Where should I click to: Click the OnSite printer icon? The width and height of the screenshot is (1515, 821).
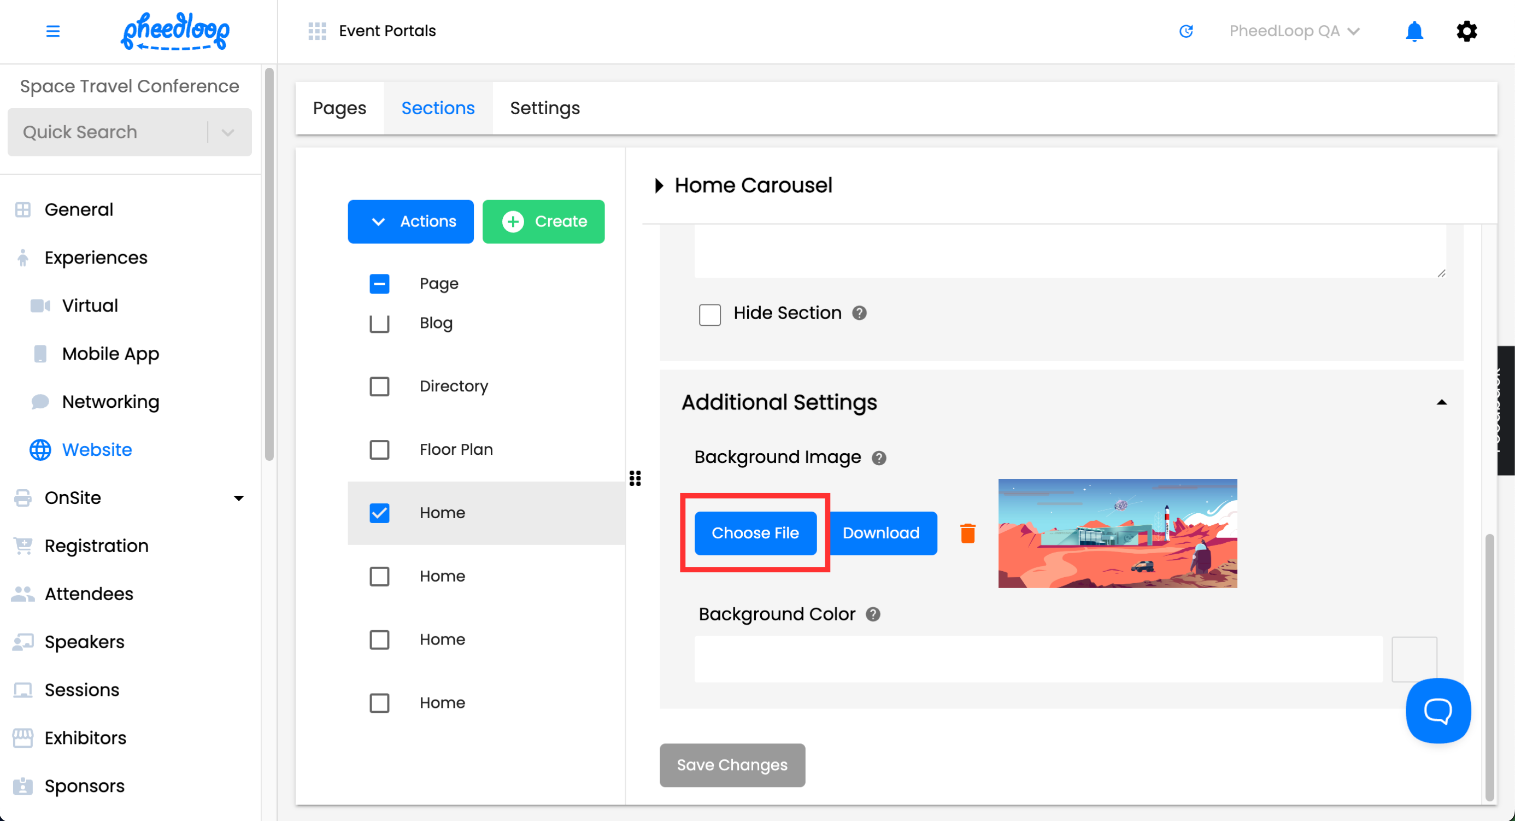coord(23,497)
